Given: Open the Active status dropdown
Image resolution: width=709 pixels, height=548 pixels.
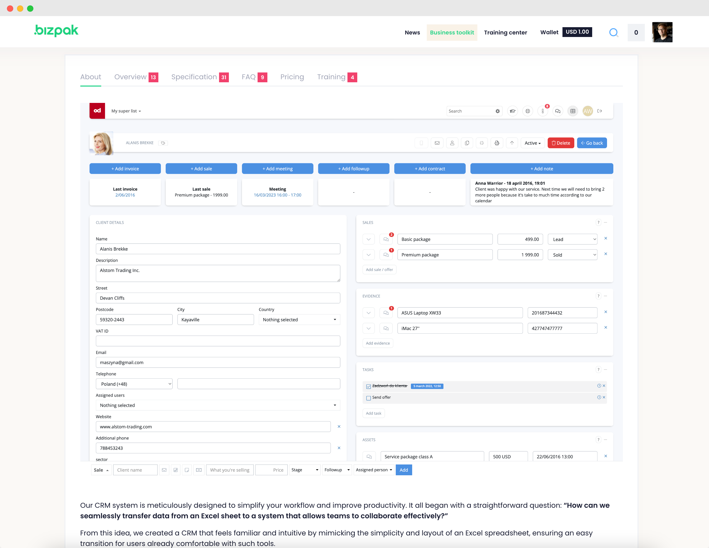Looking at the screenshot, I should click(x=533, y=143).
